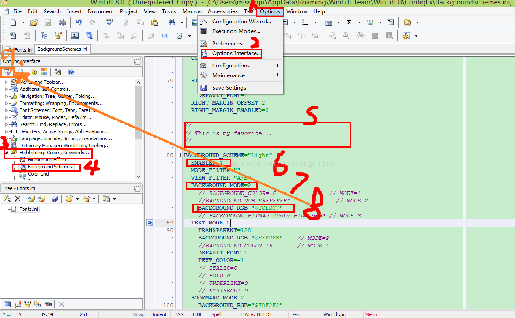Choose Save Settings in the Options menu
This screenshot has height=318, width=515.
pyautogui.click(x=240, y=88)
